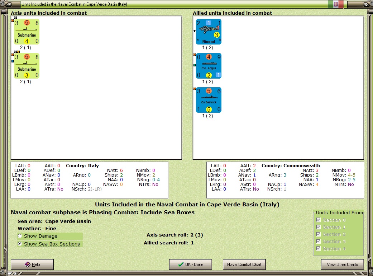Select Show Sea Box Sections radio option
This screenshot has height=276, width=373.
click(x=20, y=244)
